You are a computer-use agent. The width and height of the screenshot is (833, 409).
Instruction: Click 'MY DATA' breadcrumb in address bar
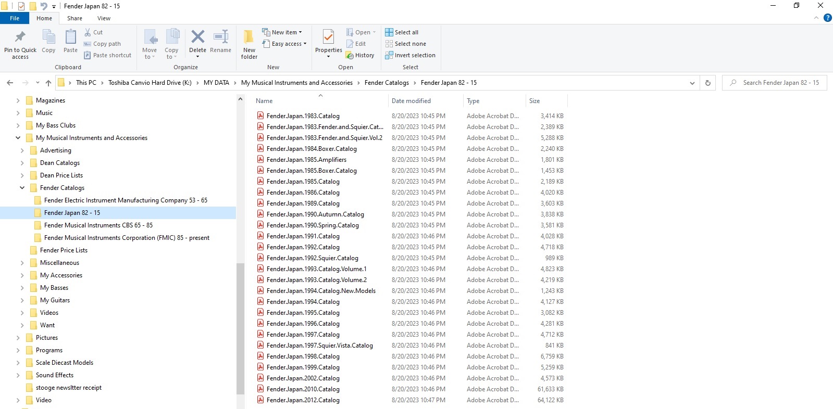pos(216,83)
